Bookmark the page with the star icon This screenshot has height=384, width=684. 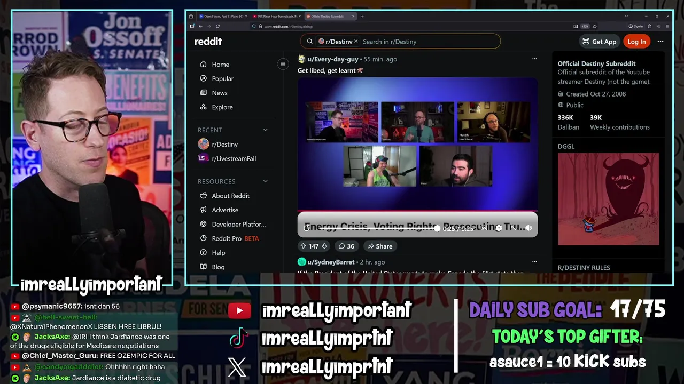595,26
